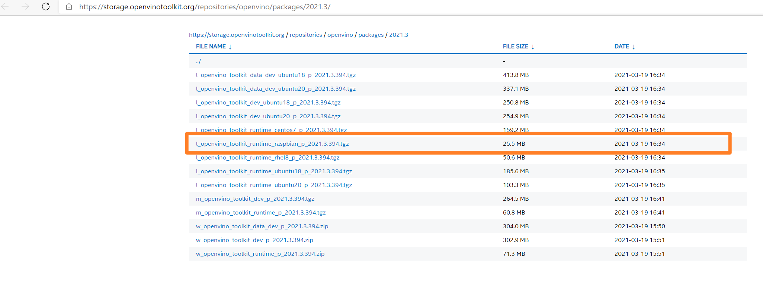
Task: Go to parent directory ../ link
Action: point(198,61)
